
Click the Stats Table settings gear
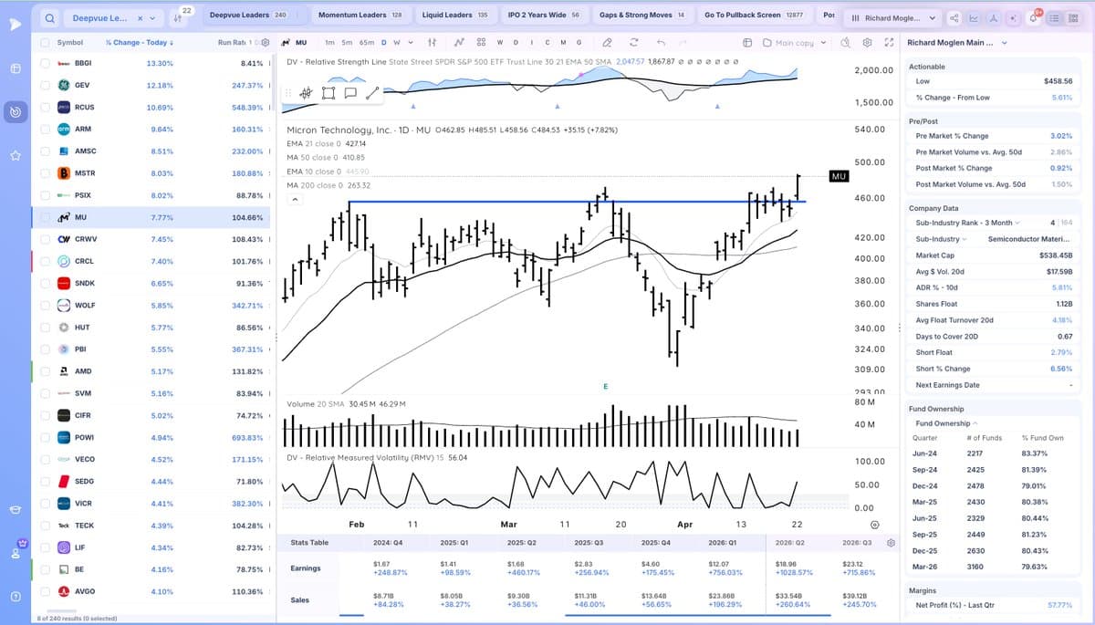pyautogui.click(x=892, y=542)
